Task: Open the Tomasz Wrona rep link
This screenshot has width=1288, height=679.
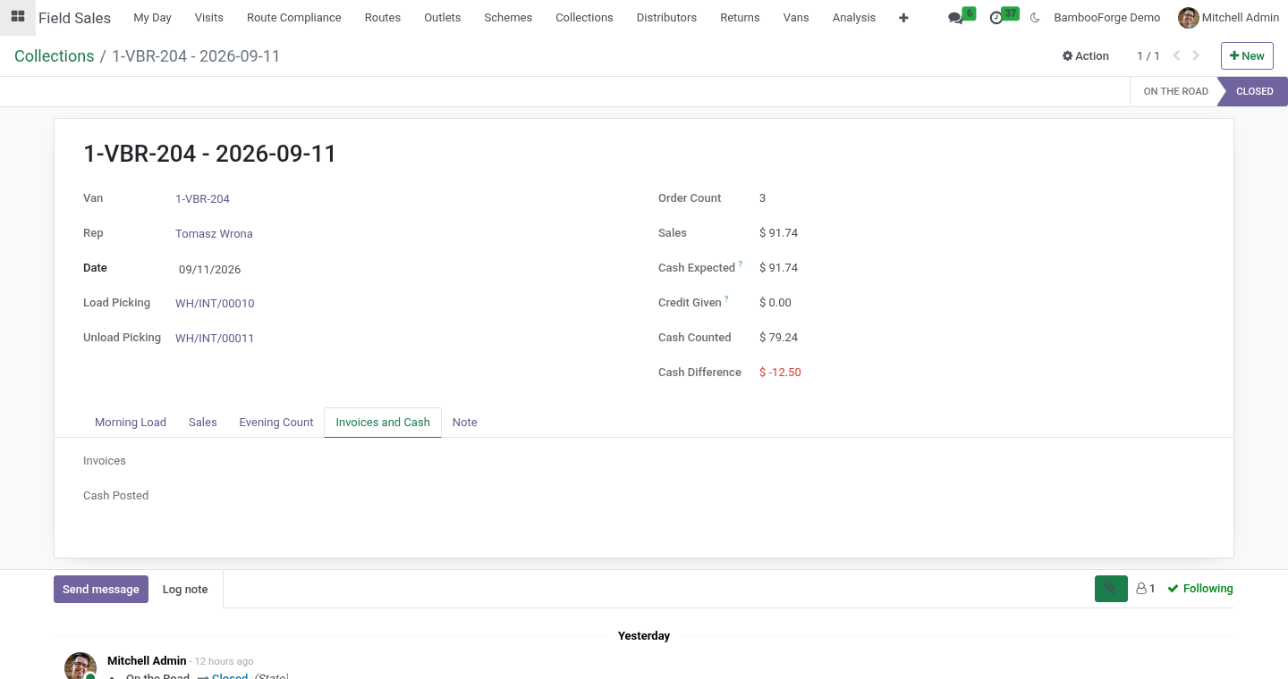Action: click(x=214, y=234)
